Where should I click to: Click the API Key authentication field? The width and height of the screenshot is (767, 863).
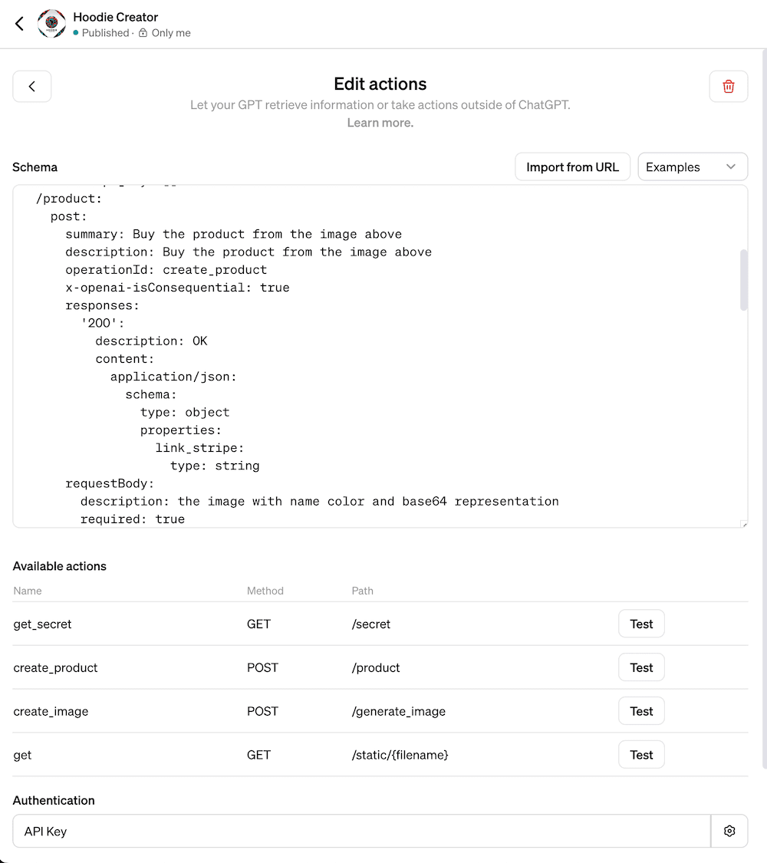point(361,831)
